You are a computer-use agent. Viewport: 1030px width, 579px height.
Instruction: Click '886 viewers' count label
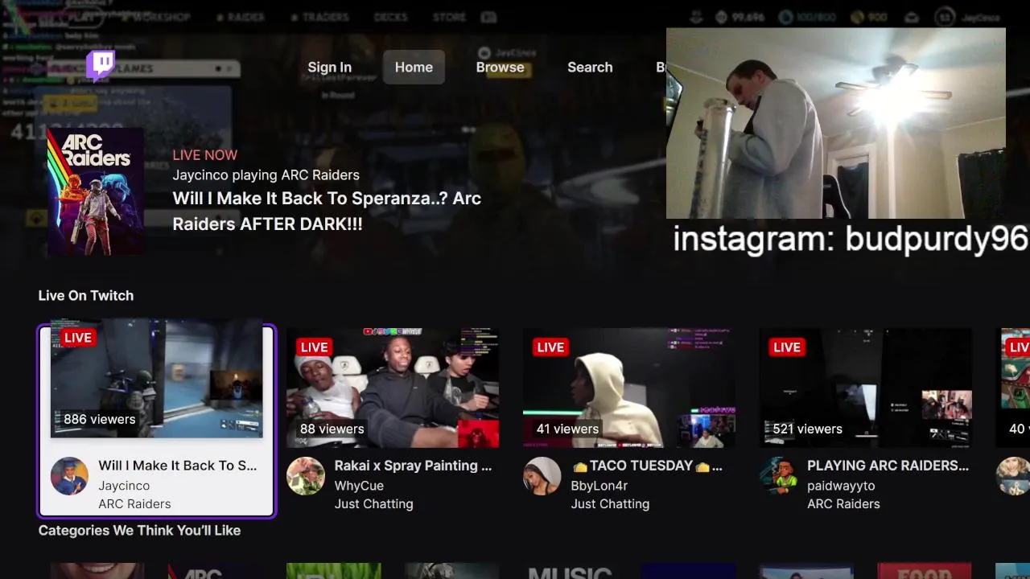[x=99, y=419]
